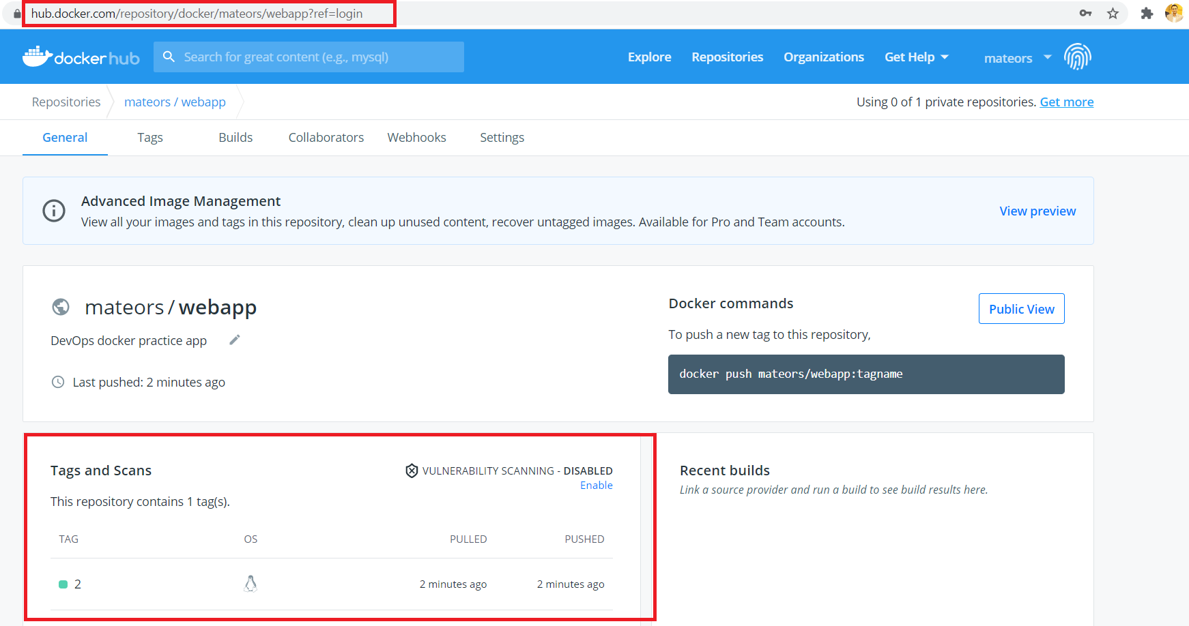Viewport: 1189px width, 626px height.
Task: Click the key saved password icon
Action: tap(1085, 13)
